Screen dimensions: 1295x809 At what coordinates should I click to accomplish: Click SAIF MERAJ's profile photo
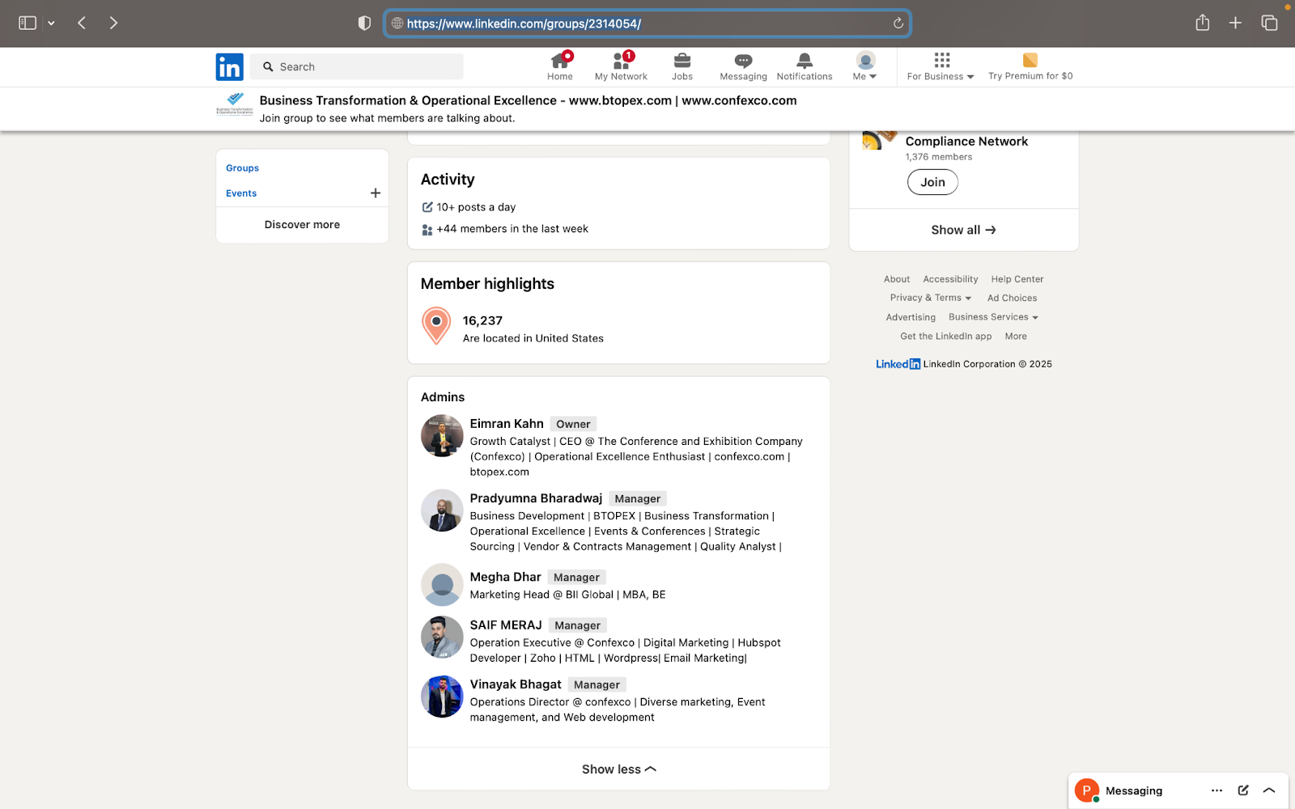442,637
